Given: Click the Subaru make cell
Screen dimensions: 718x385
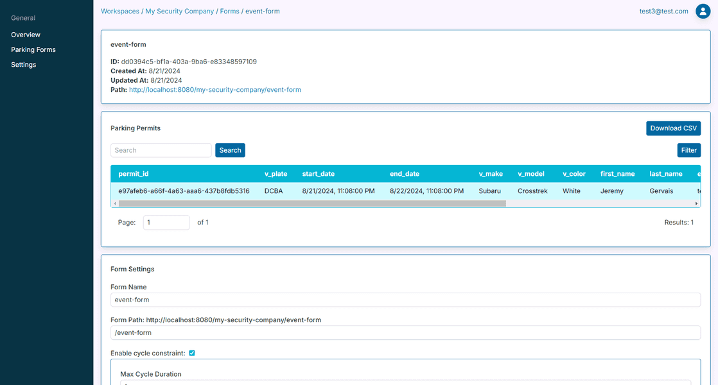Looking at the screenshot, I should 489,191.
